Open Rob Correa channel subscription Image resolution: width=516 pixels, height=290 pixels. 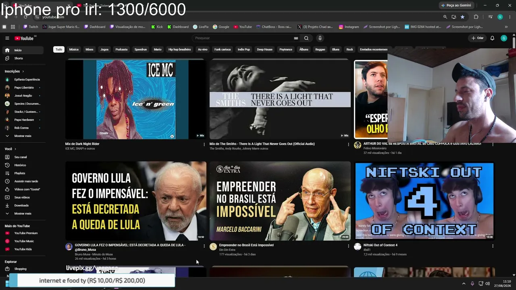point(23,128)
